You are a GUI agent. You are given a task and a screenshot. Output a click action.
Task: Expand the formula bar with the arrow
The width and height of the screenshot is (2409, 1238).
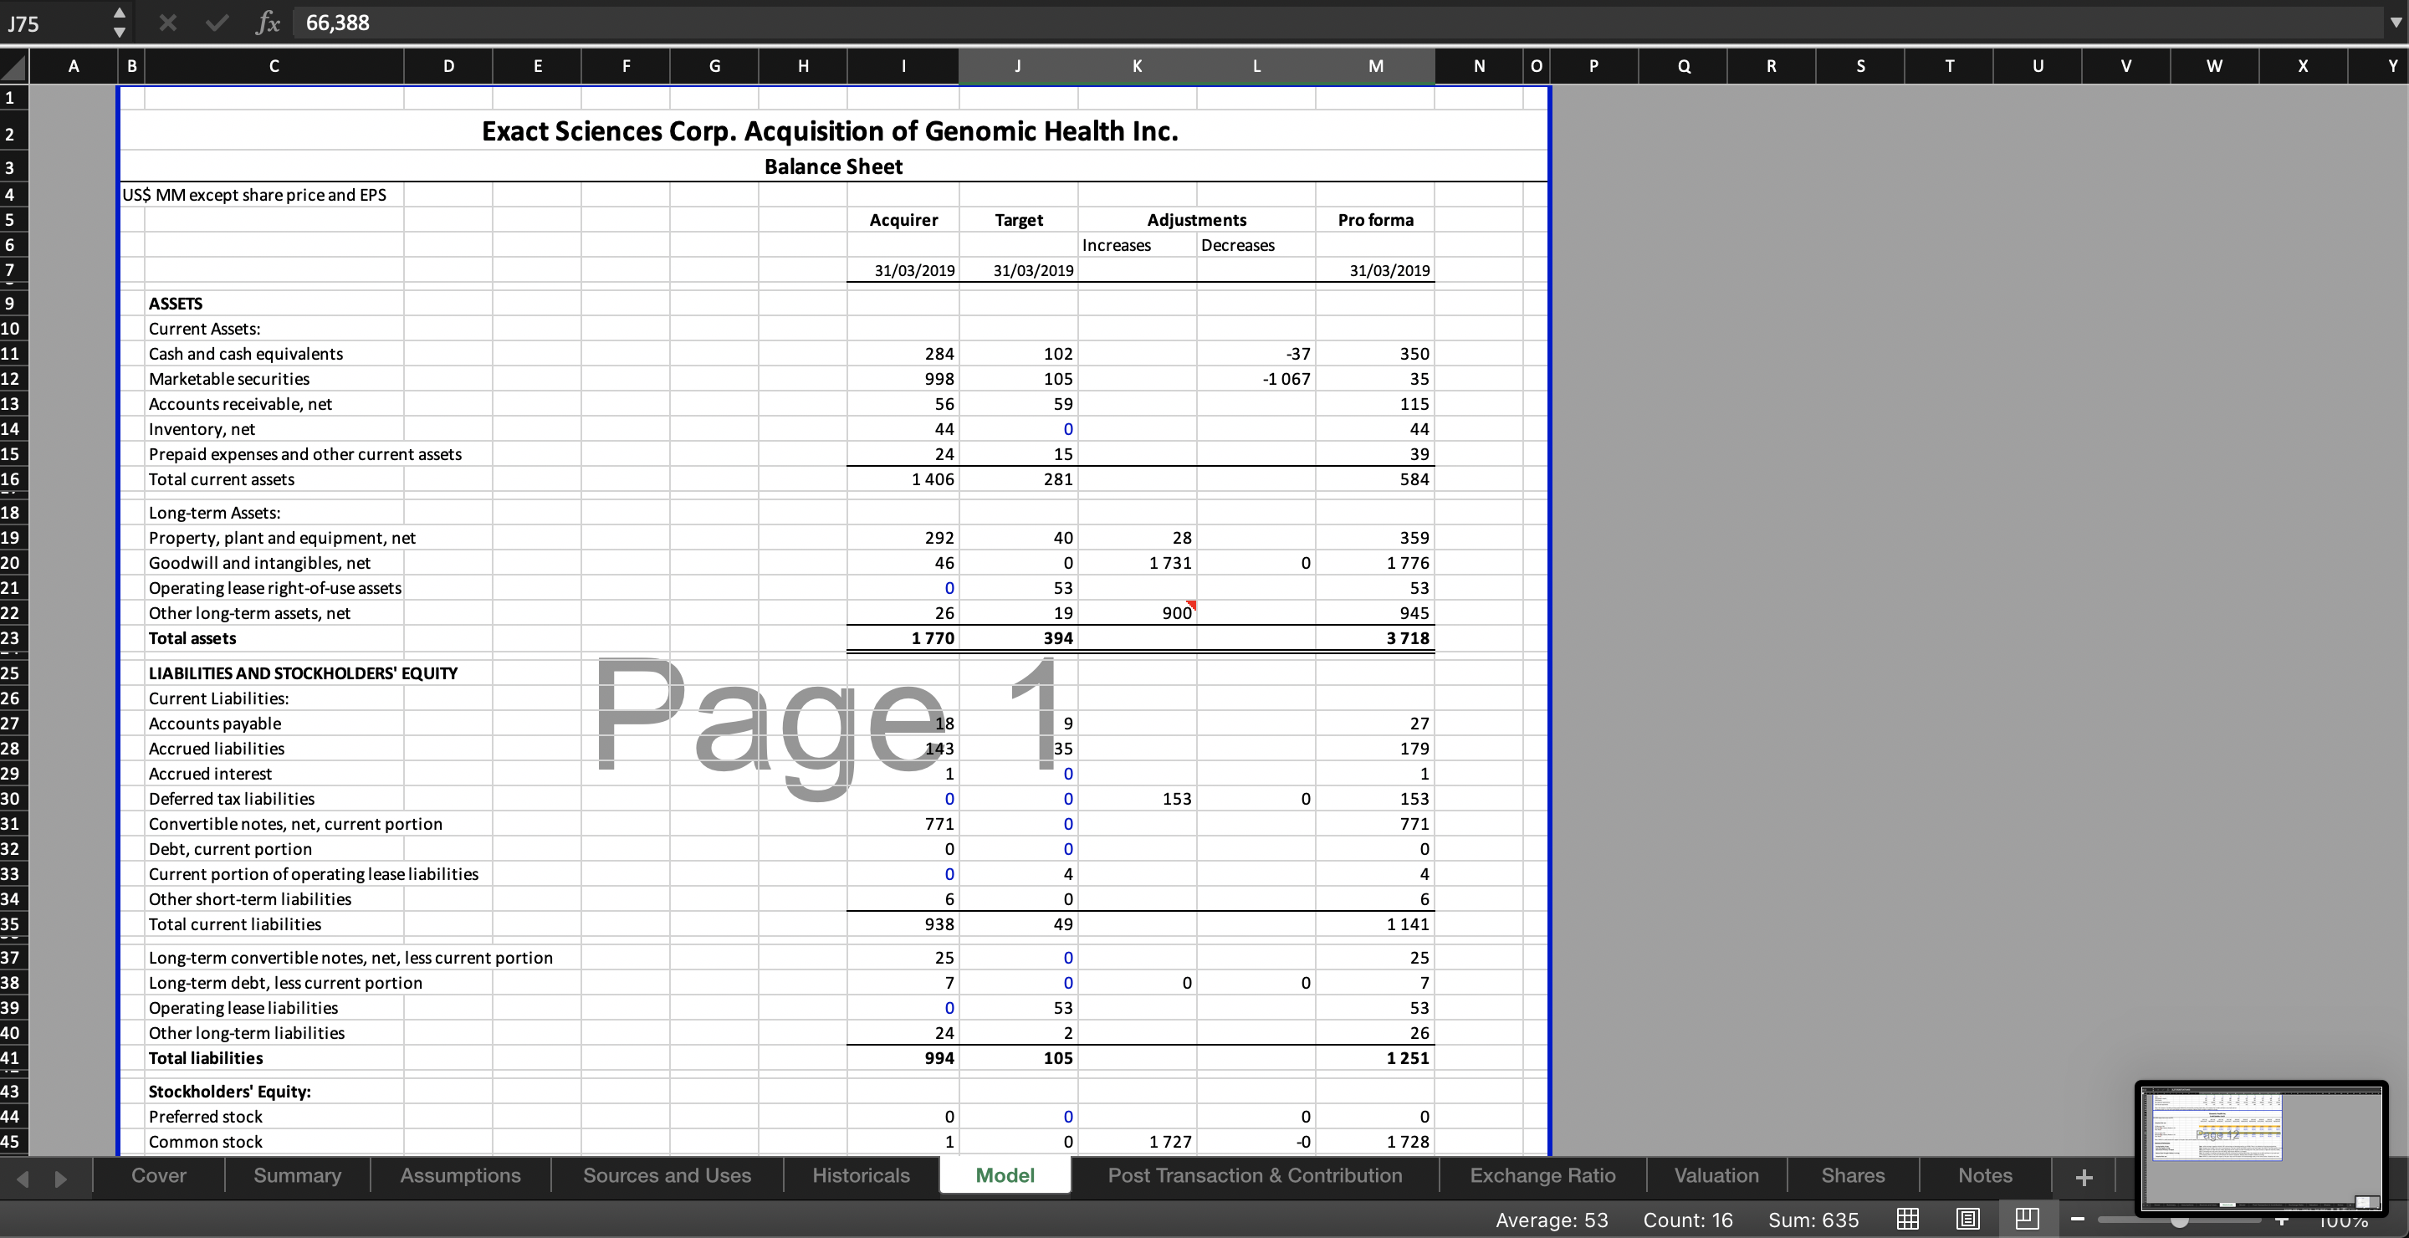point(2395,23)
